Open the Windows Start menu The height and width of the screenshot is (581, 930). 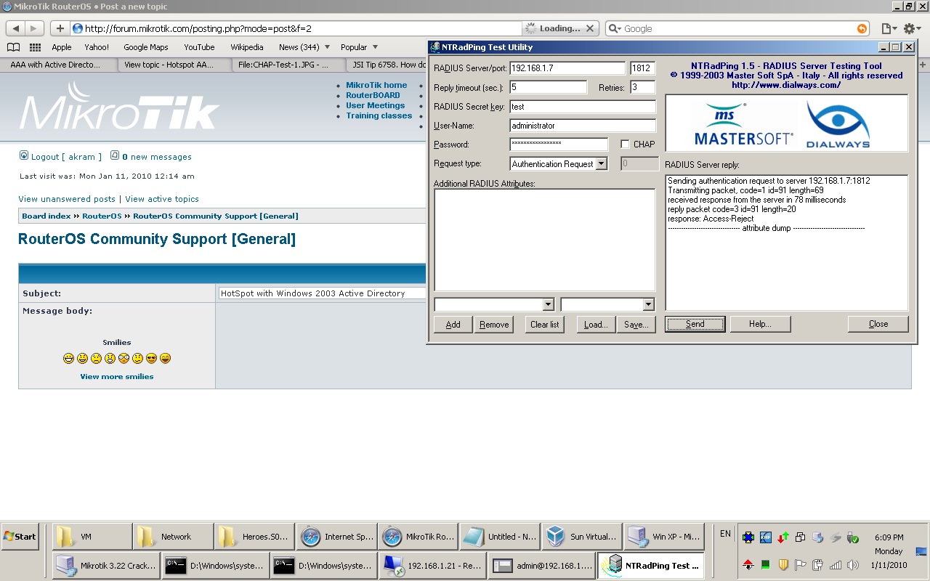coord(20,537)
